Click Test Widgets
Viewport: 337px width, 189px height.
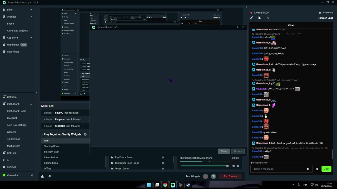pyautogui.click(x=193, y=176)
